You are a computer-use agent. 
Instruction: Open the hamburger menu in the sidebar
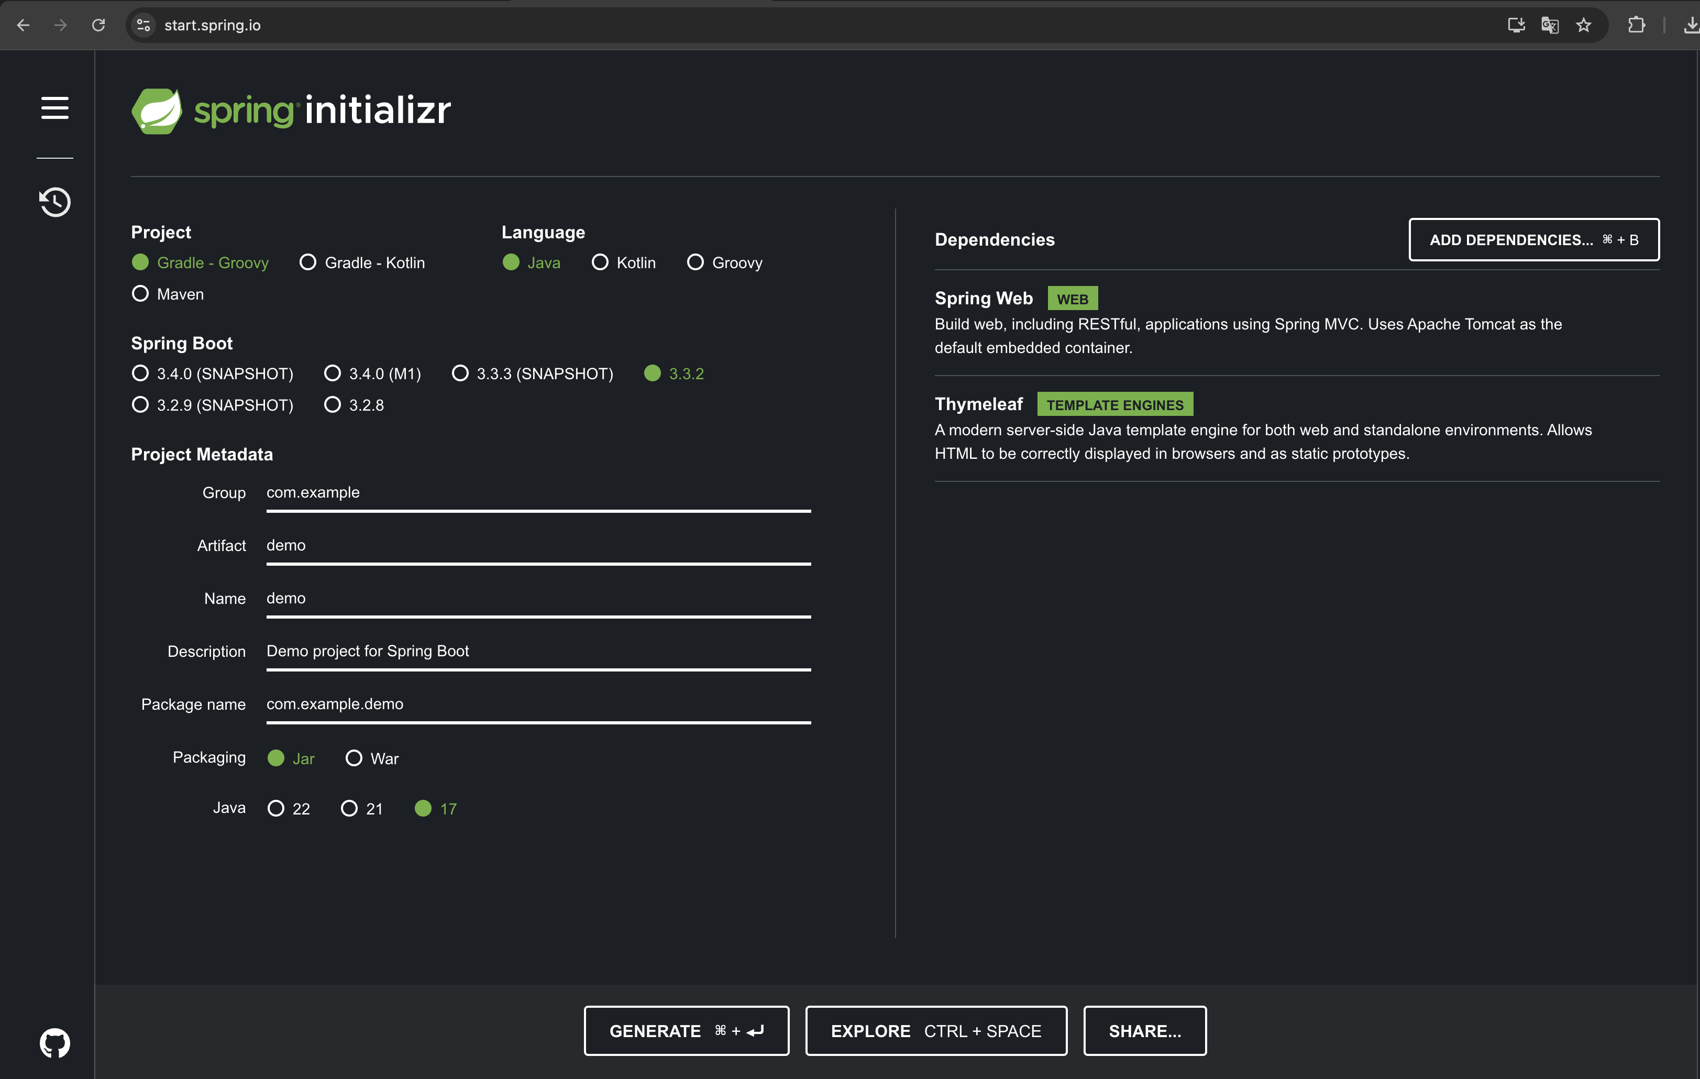[54, 108]
